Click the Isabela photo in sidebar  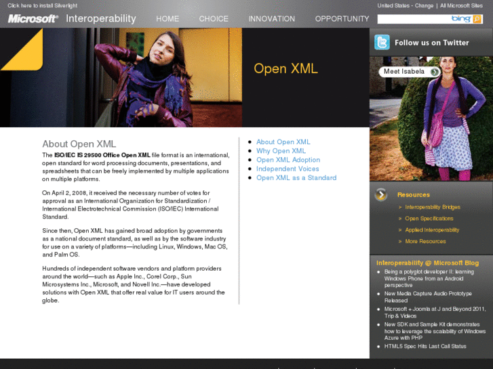[x=431, y=118]
